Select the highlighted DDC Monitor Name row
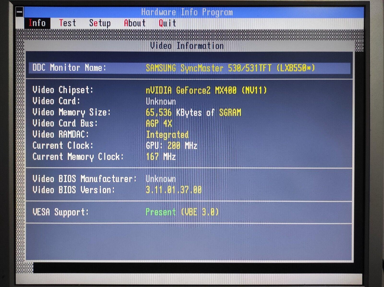This screenshot has height=287, width=384. tap(189, 68)
